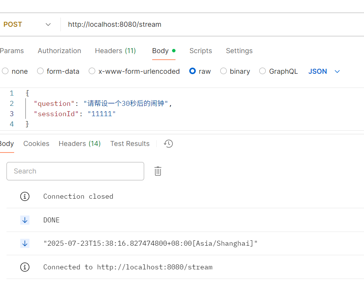Click info icon beside Connection closed
Screen dimensions: 364x303
25,196
